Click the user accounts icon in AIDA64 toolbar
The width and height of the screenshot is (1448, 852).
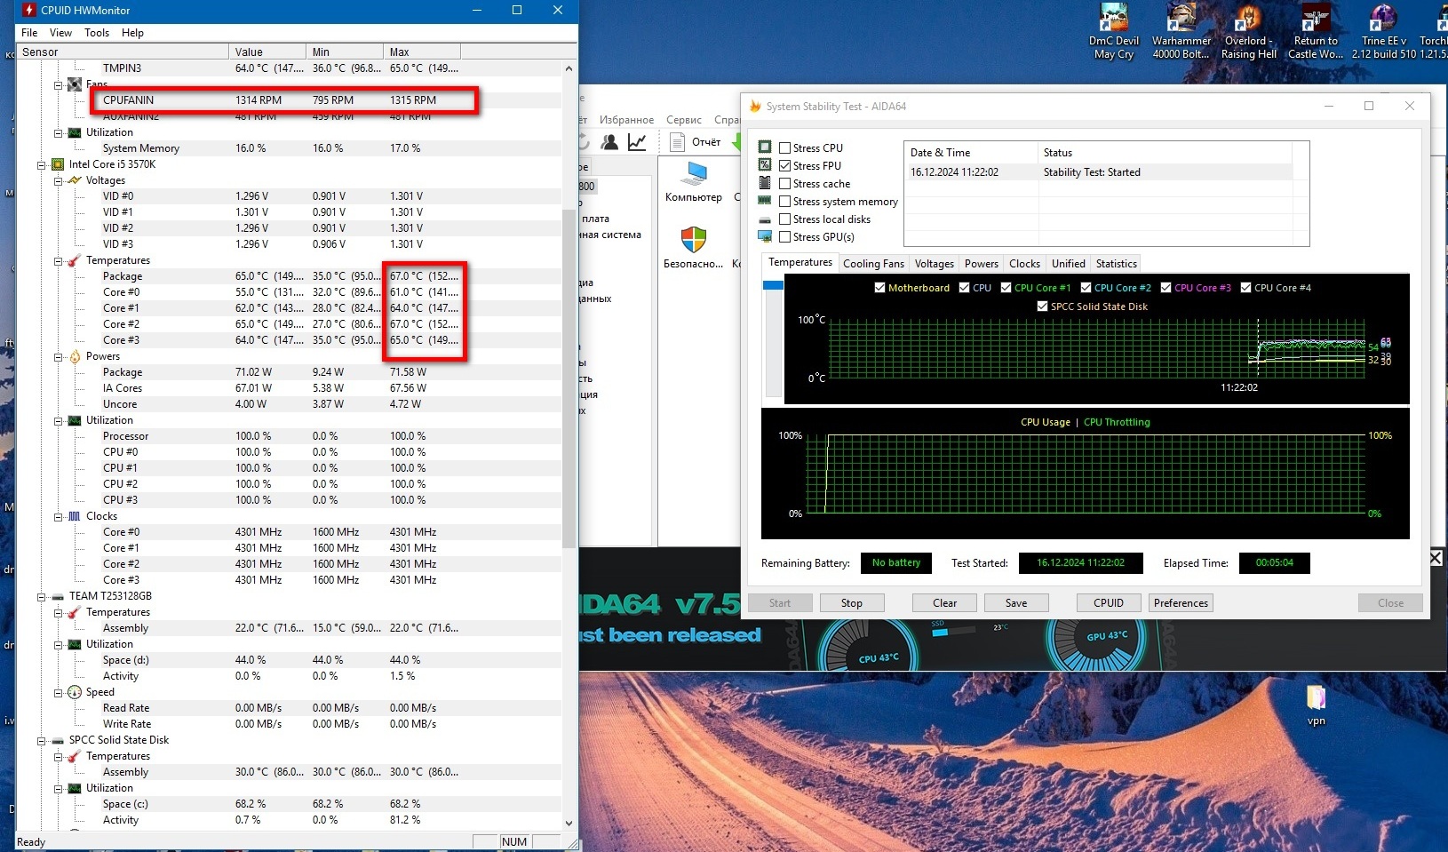(x=609, y=142)
